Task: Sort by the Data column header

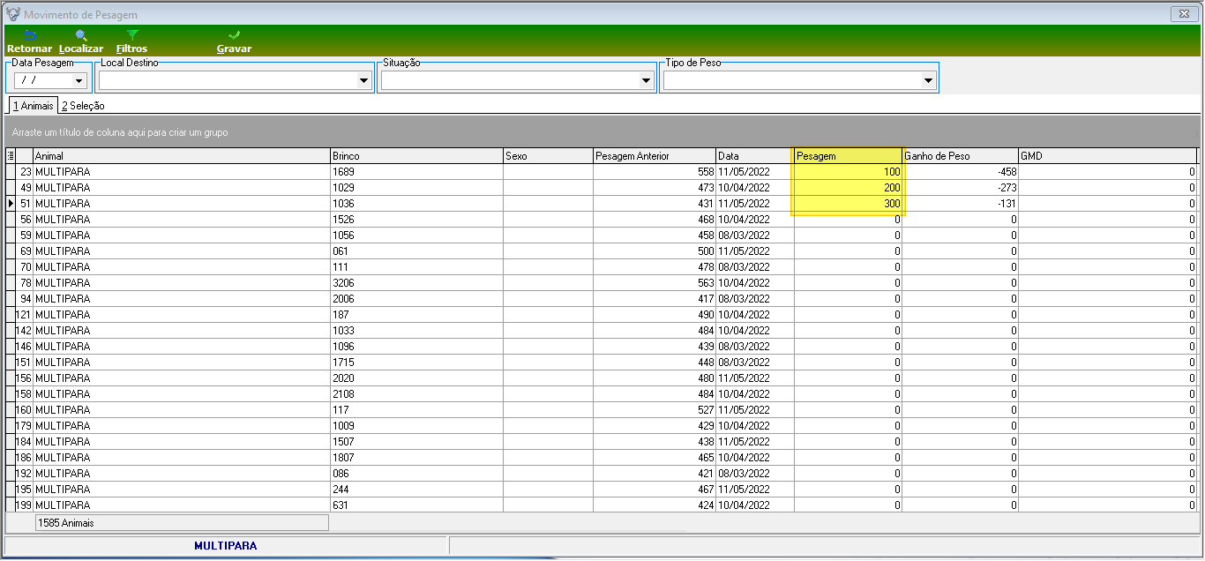Action: tap(754, 156)
